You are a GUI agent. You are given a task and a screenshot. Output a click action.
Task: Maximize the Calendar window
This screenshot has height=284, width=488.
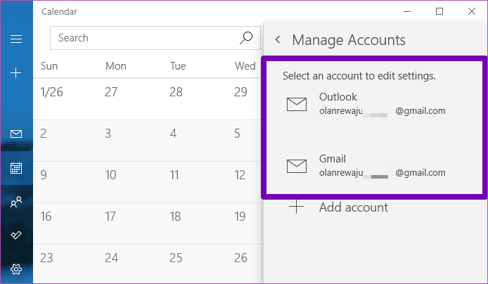point(439,11)
